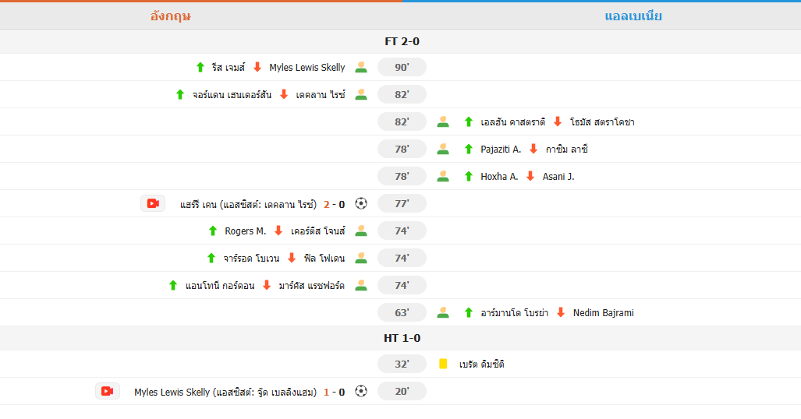Image resolution: width=801 pixels, height=419 pixels.
Task: Click yellow card icon beside เบรัต ดิมซิติ
Action: (443, 364)
